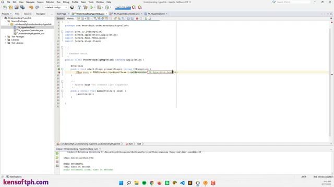
Task: Click the stop macro recording icon
Action: click(141, 19)
